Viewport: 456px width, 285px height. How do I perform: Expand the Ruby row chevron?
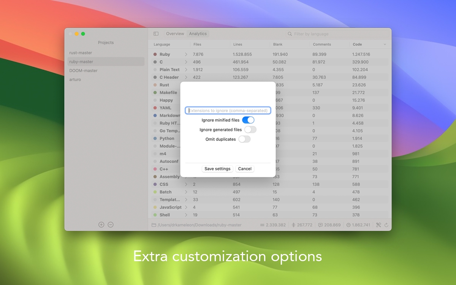click(x=186, y=54)
